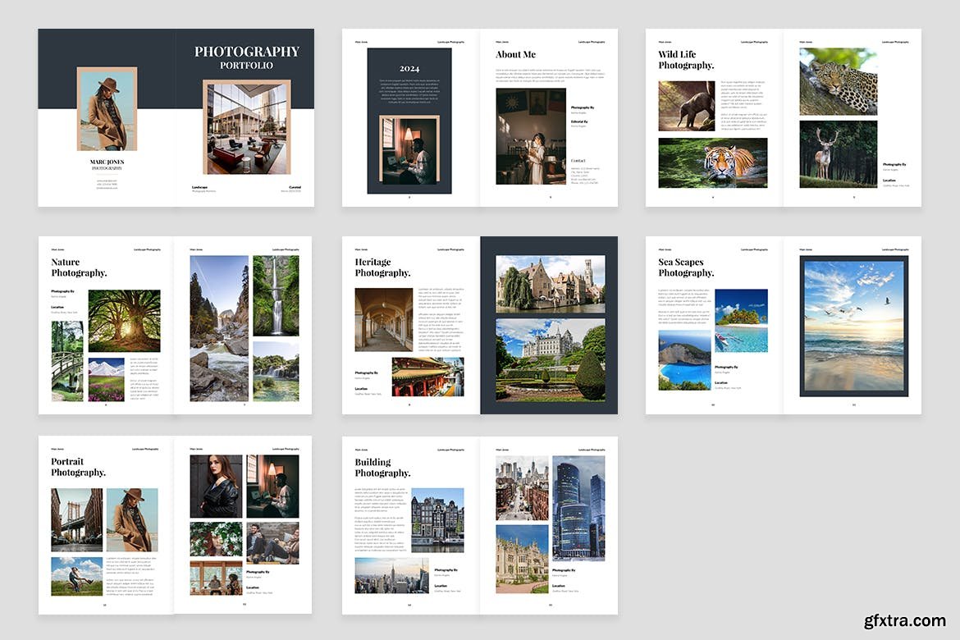
Task: Click the 2024 heading on dark page
Action: [x=409, y=69]
